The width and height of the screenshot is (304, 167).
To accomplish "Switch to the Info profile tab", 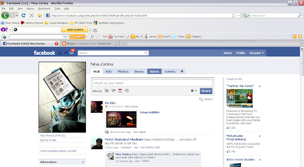I will click(x=109, y=72).
